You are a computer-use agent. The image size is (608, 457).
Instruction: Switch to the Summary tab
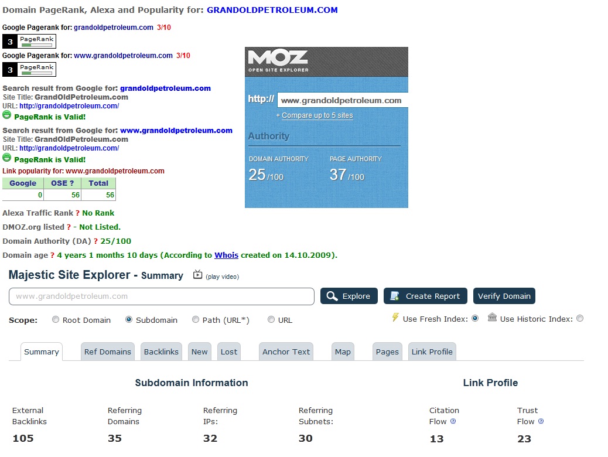[x=42, y=352]
